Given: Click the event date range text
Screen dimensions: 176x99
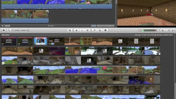Looking at the screenshot, I should click(x=153, y=35).
